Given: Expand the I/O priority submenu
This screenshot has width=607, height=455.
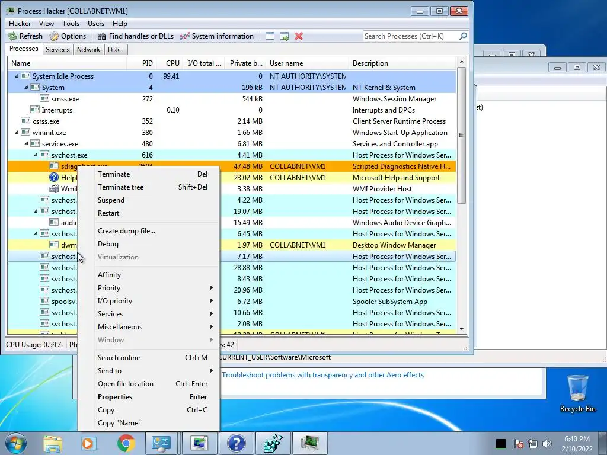Looking at the screenshot, I should point(212,301).
